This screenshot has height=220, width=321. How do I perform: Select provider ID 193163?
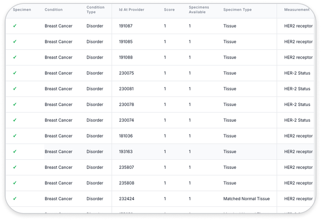coord(126,152)
